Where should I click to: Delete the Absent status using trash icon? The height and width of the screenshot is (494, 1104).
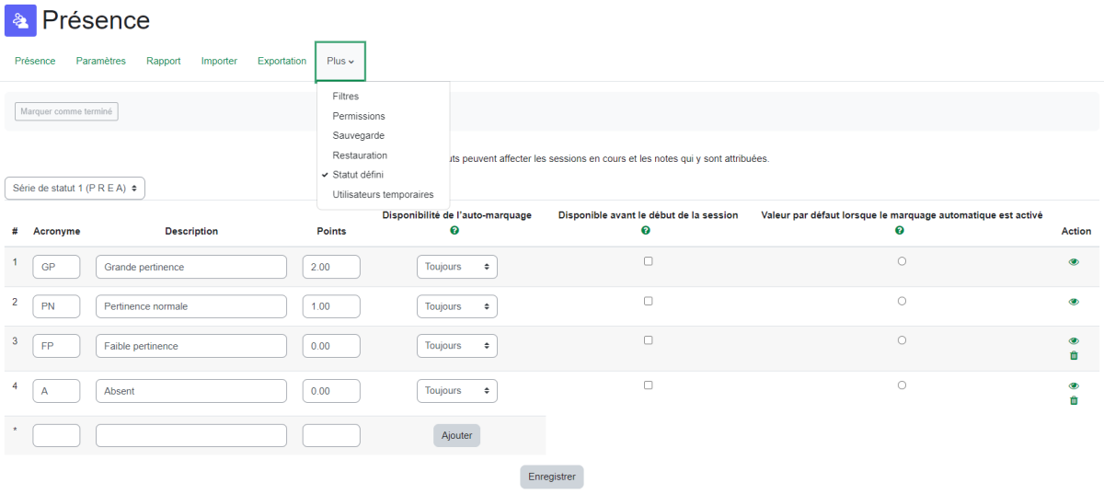click(x=1074, y=401)
